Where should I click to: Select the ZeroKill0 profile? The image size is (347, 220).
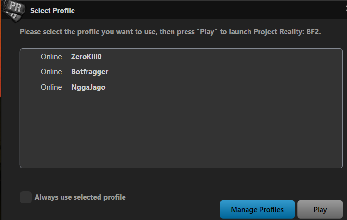86,57
